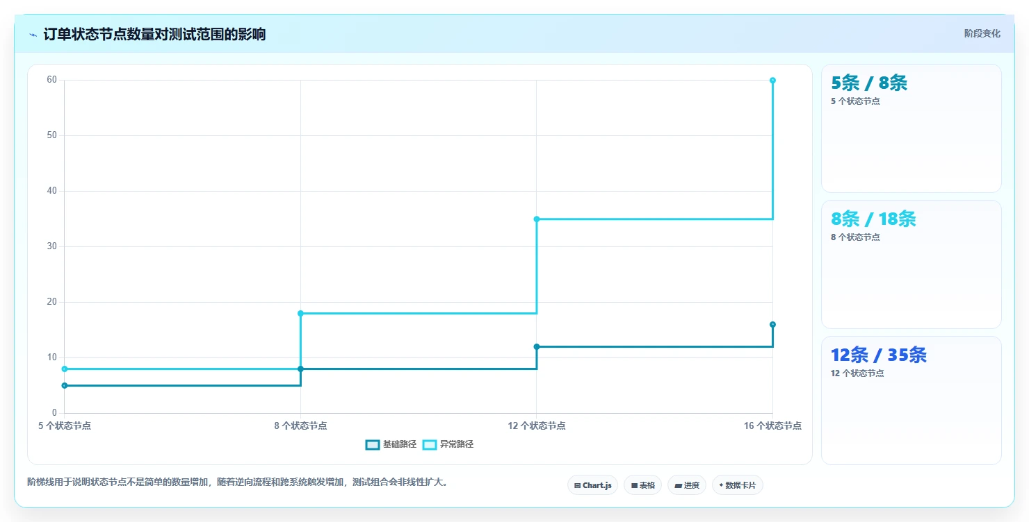The image size is (1029, 522).
Task: Click the 5 个状态节点 caption in first card
Action: pyautogui.click(x=855, y=101)
